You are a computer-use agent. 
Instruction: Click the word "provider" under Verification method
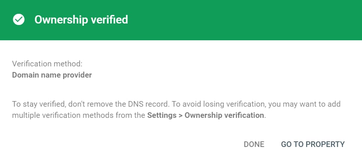(77, 75)
